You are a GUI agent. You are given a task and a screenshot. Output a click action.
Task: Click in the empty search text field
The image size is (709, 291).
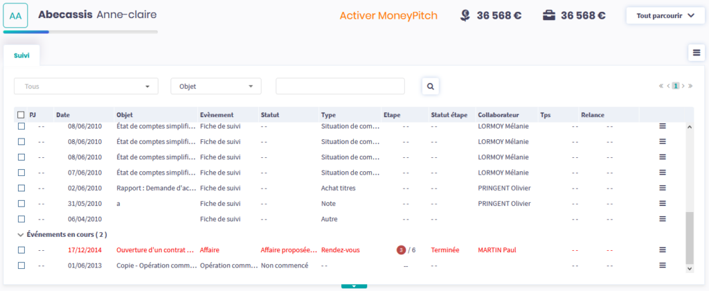(340, 86)
